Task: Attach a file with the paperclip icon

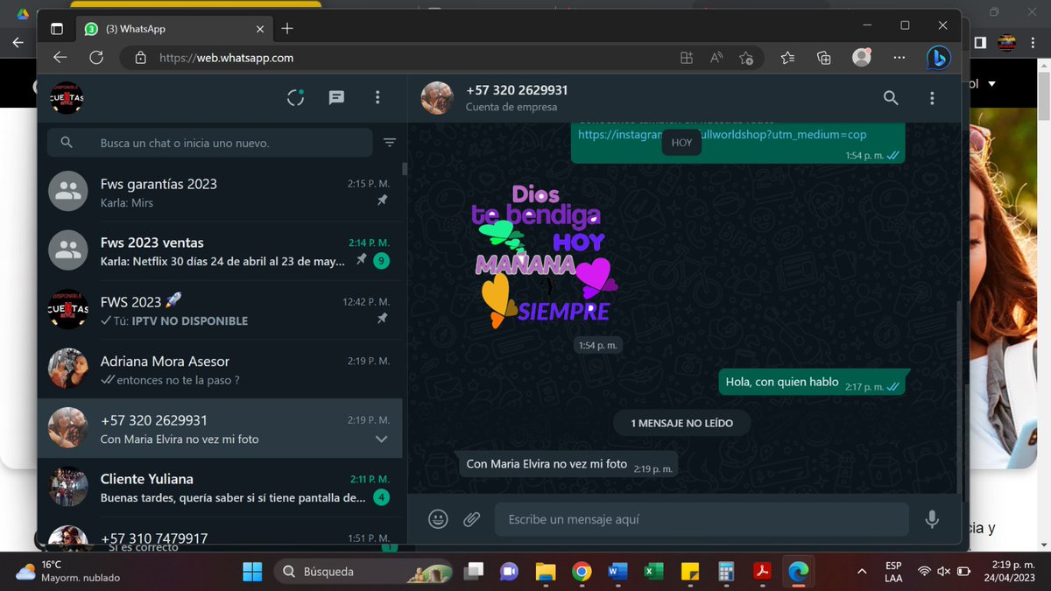Action: [x=472, y=519]
